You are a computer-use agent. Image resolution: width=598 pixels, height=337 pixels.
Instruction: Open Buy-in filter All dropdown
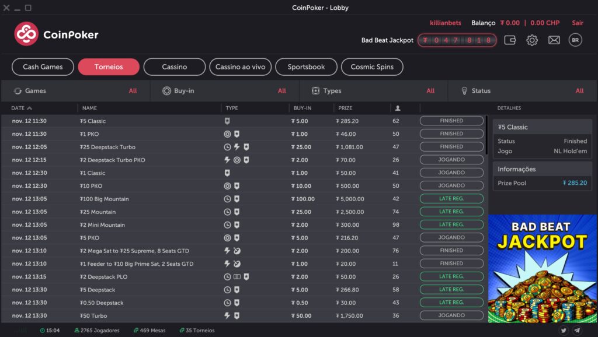282,90
